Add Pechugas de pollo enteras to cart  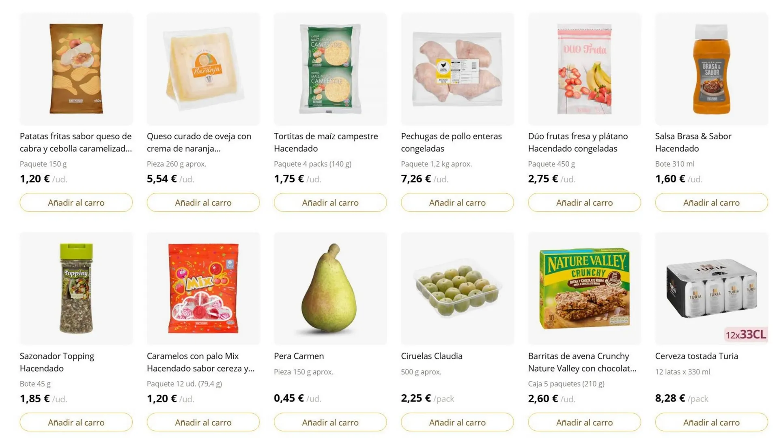point(457,203)
